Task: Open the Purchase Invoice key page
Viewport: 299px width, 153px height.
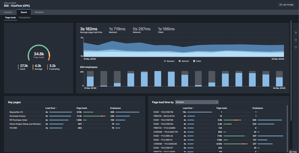Action: coord(17,116)
